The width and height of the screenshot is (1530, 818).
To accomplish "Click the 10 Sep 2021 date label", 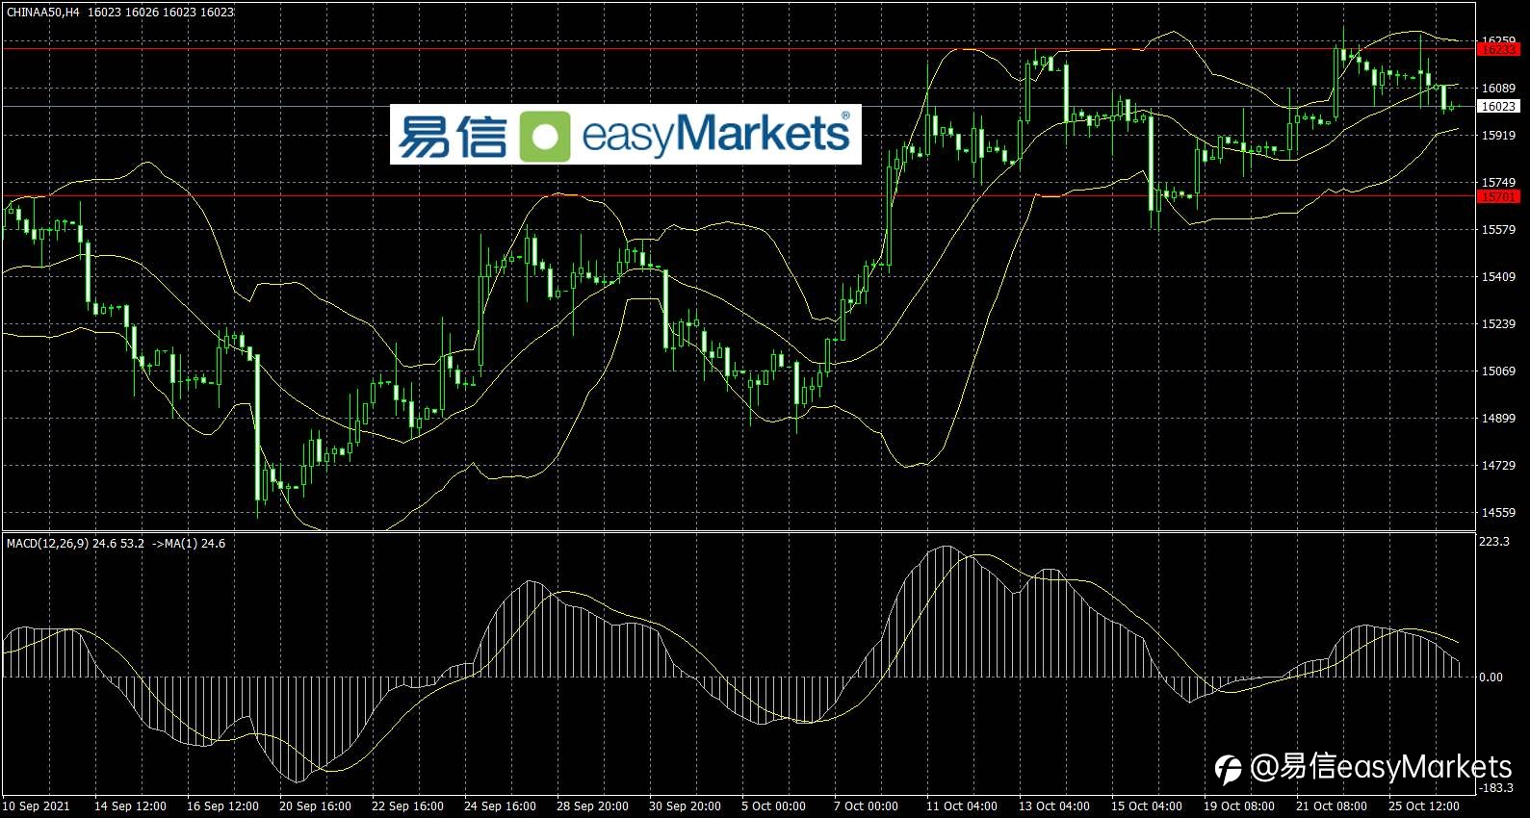I will coord(37,806).
